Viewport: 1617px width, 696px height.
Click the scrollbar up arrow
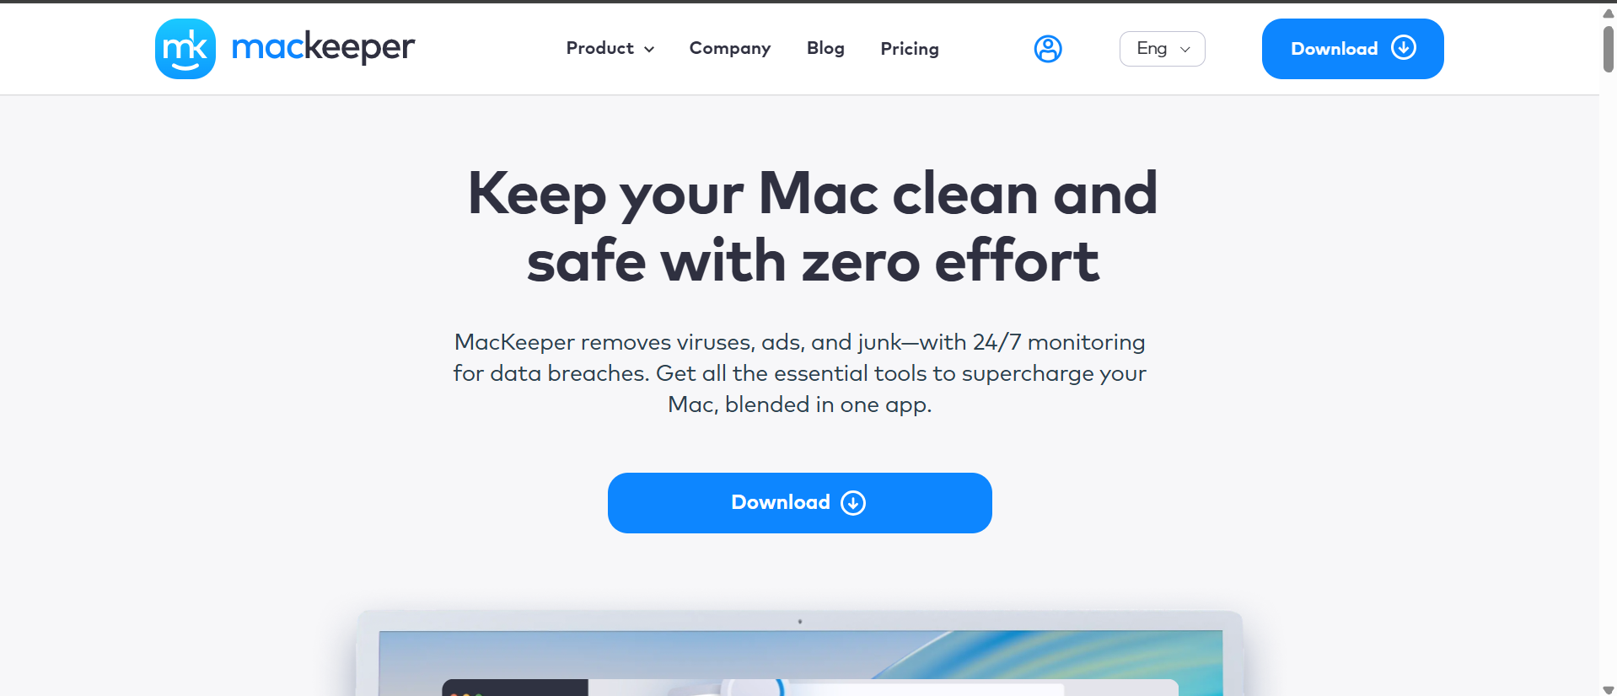tap(1608, 13)
